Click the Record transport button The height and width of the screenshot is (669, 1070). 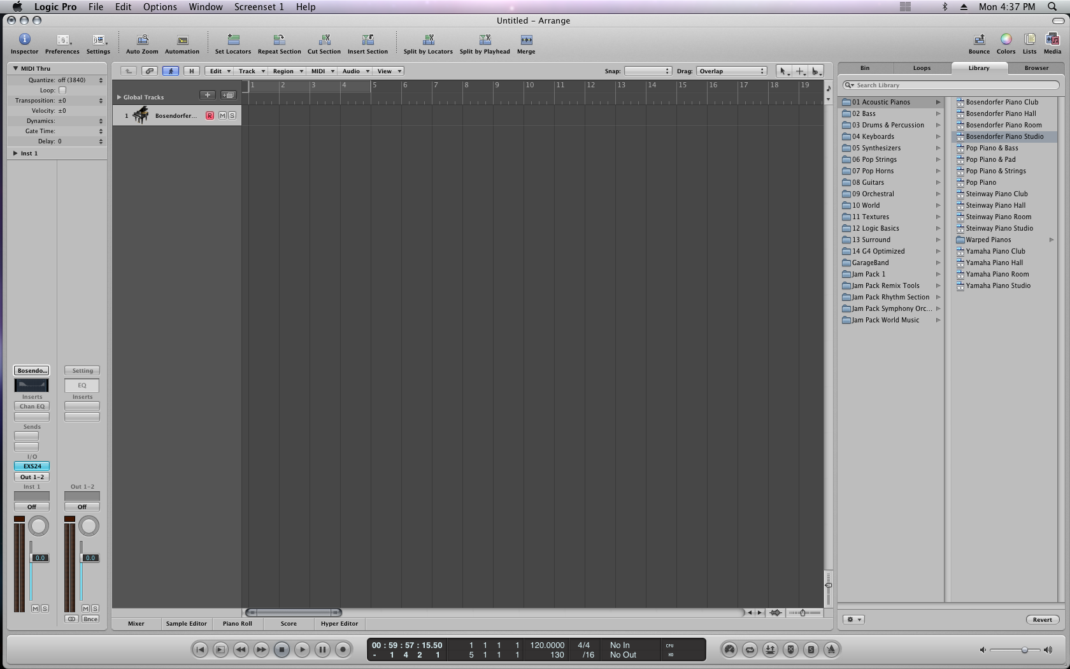tap(343, 649)
